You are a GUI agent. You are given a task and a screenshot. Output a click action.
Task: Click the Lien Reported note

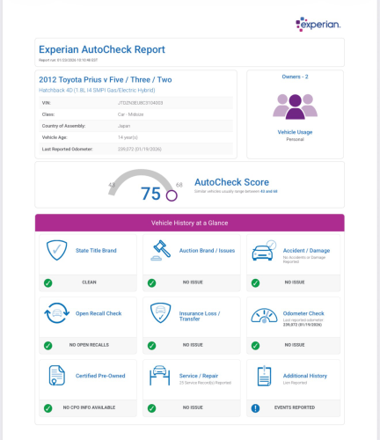coord(295,383)
